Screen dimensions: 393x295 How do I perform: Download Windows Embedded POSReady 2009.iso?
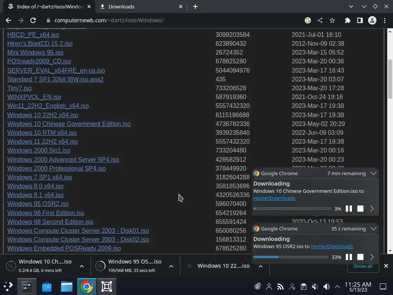(64, 249)
